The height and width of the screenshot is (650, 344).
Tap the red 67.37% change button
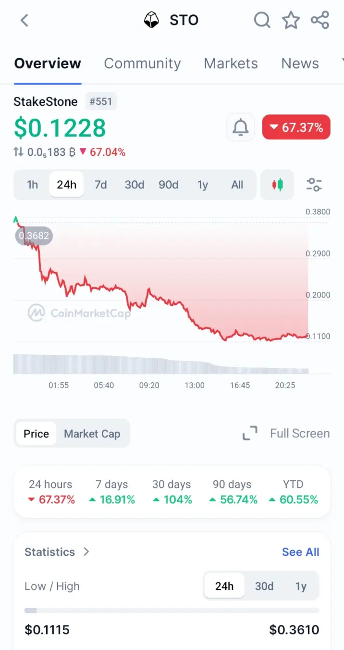[x=296, y=127]
